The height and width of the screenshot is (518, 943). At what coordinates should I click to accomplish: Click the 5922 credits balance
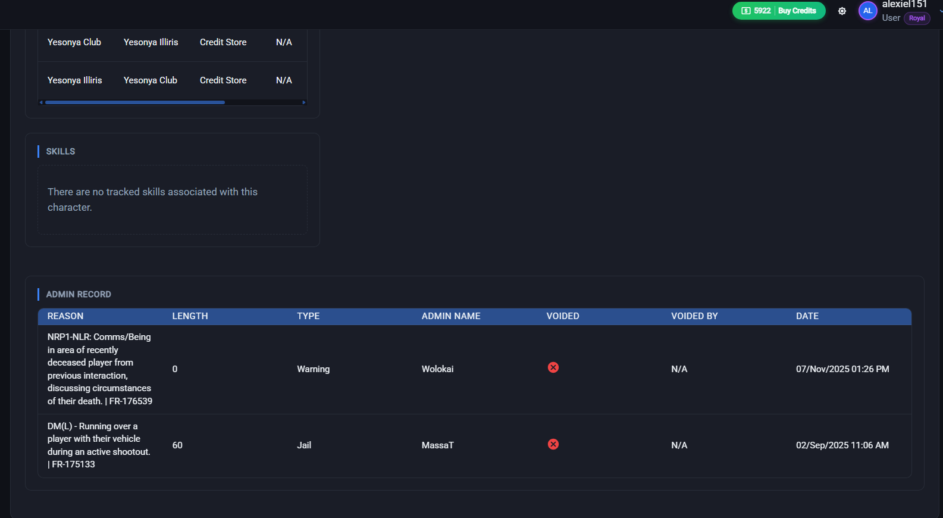point(762,11)
